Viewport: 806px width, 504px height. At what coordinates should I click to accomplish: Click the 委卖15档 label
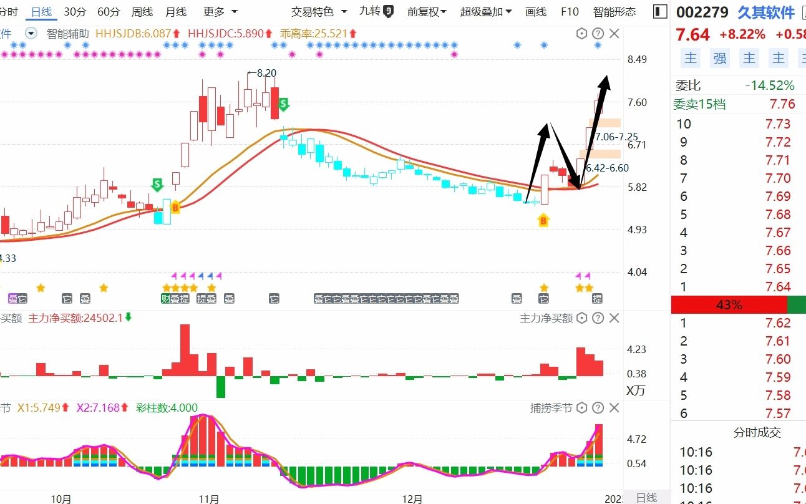(x=700, y=104)
